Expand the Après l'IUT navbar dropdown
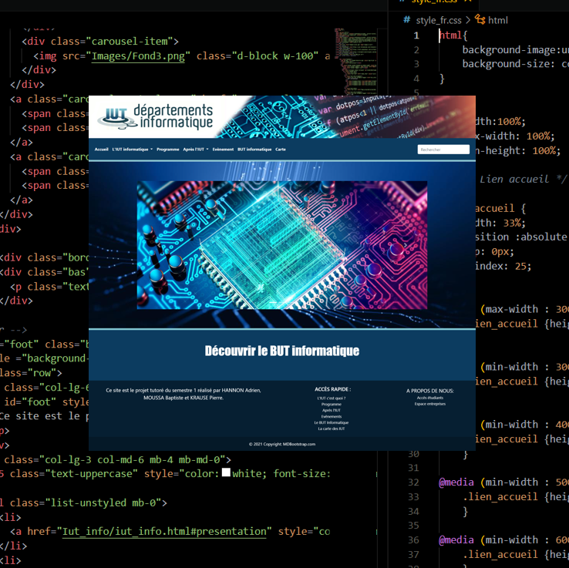This screenshot has width=569, height=568. [196, 150]
